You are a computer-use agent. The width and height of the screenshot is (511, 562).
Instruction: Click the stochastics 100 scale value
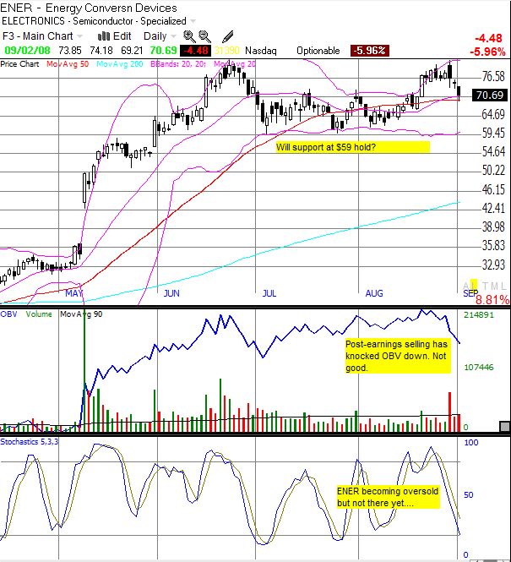(x=471, y=442)
